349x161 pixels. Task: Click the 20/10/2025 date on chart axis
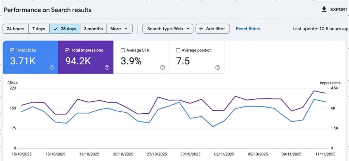pos(123,154)
